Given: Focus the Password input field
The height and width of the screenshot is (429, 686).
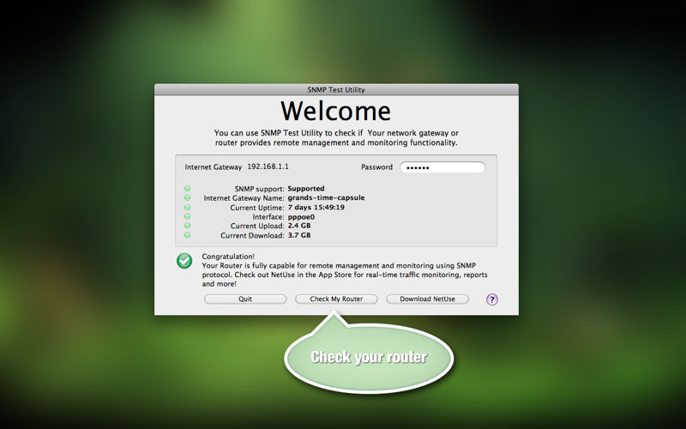Looking at the screenshot, I should pos(442,167).
